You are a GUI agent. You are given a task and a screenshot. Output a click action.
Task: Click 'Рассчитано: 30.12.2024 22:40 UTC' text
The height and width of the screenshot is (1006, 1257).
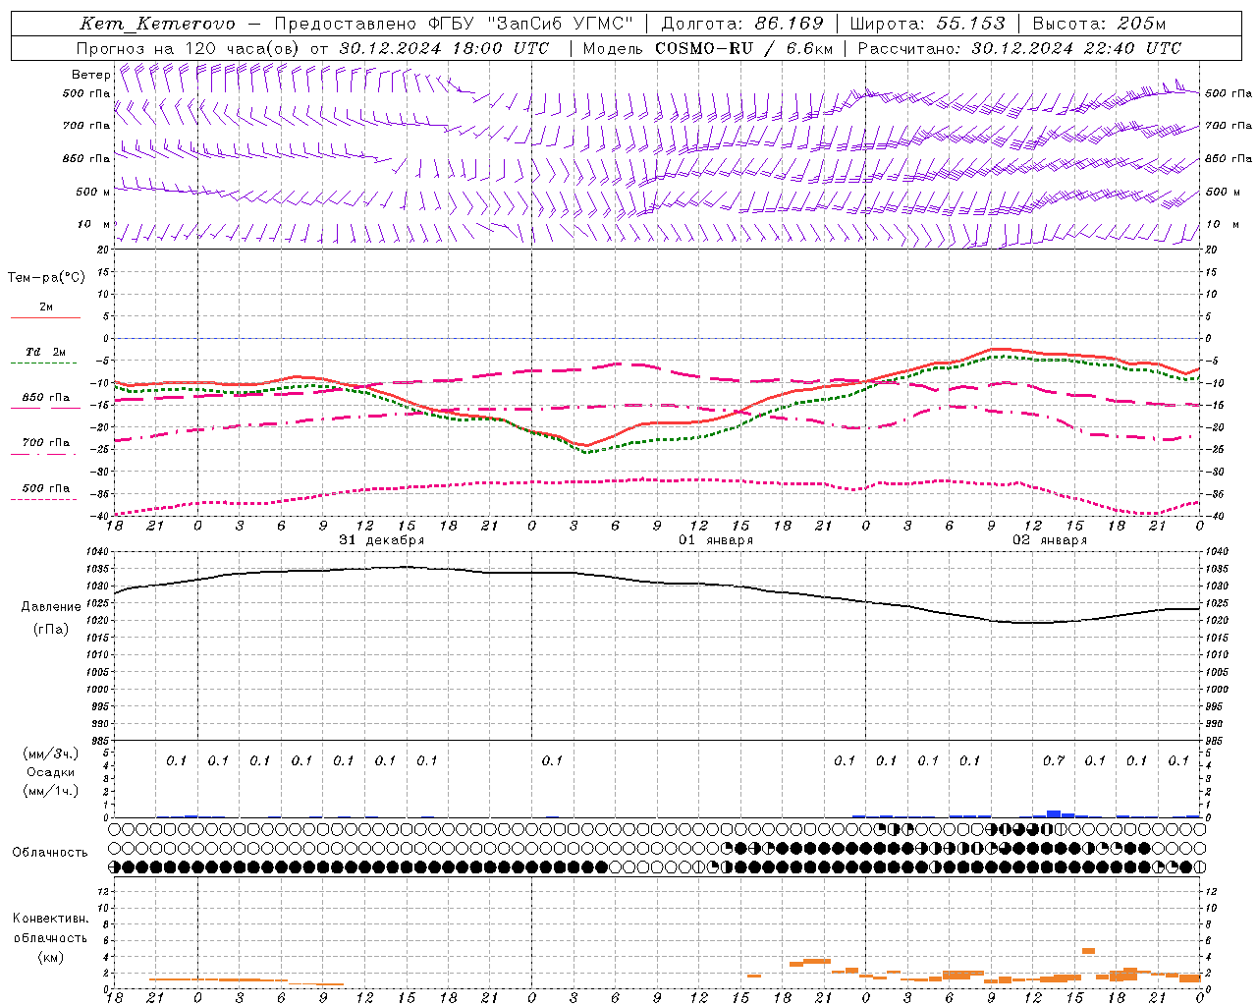point(1020,47)
